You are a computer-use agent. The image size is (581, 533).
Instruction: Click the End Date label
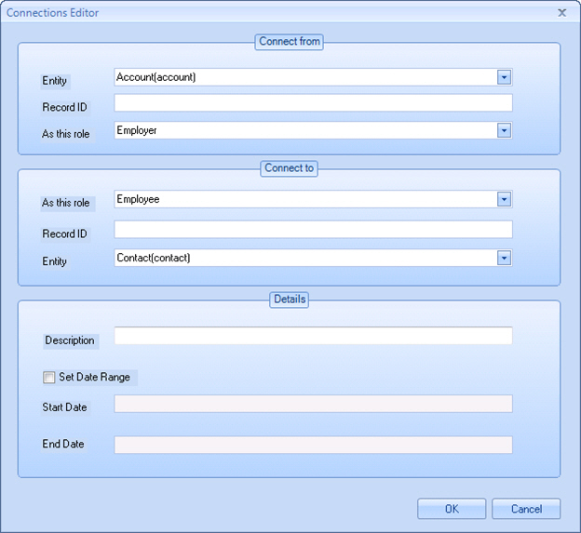click(x=63, y=445)
